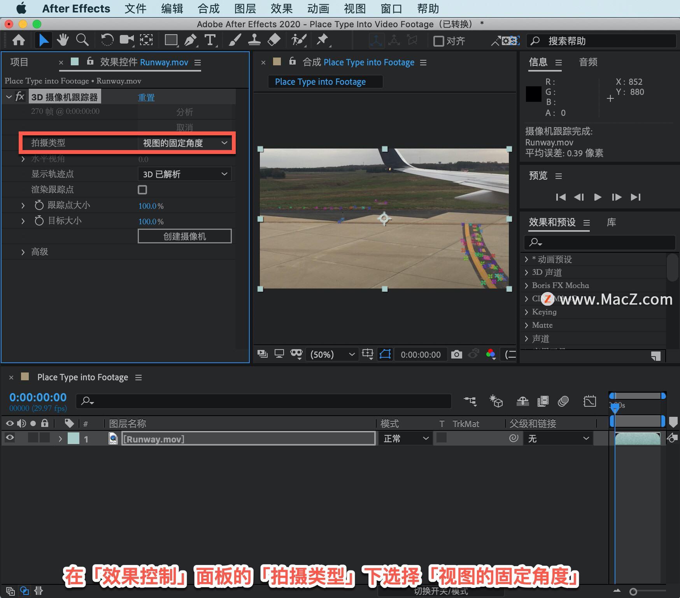Toggle stopwatch for 跟踪点大小
The image size is (680, 598).
point(39,205)
